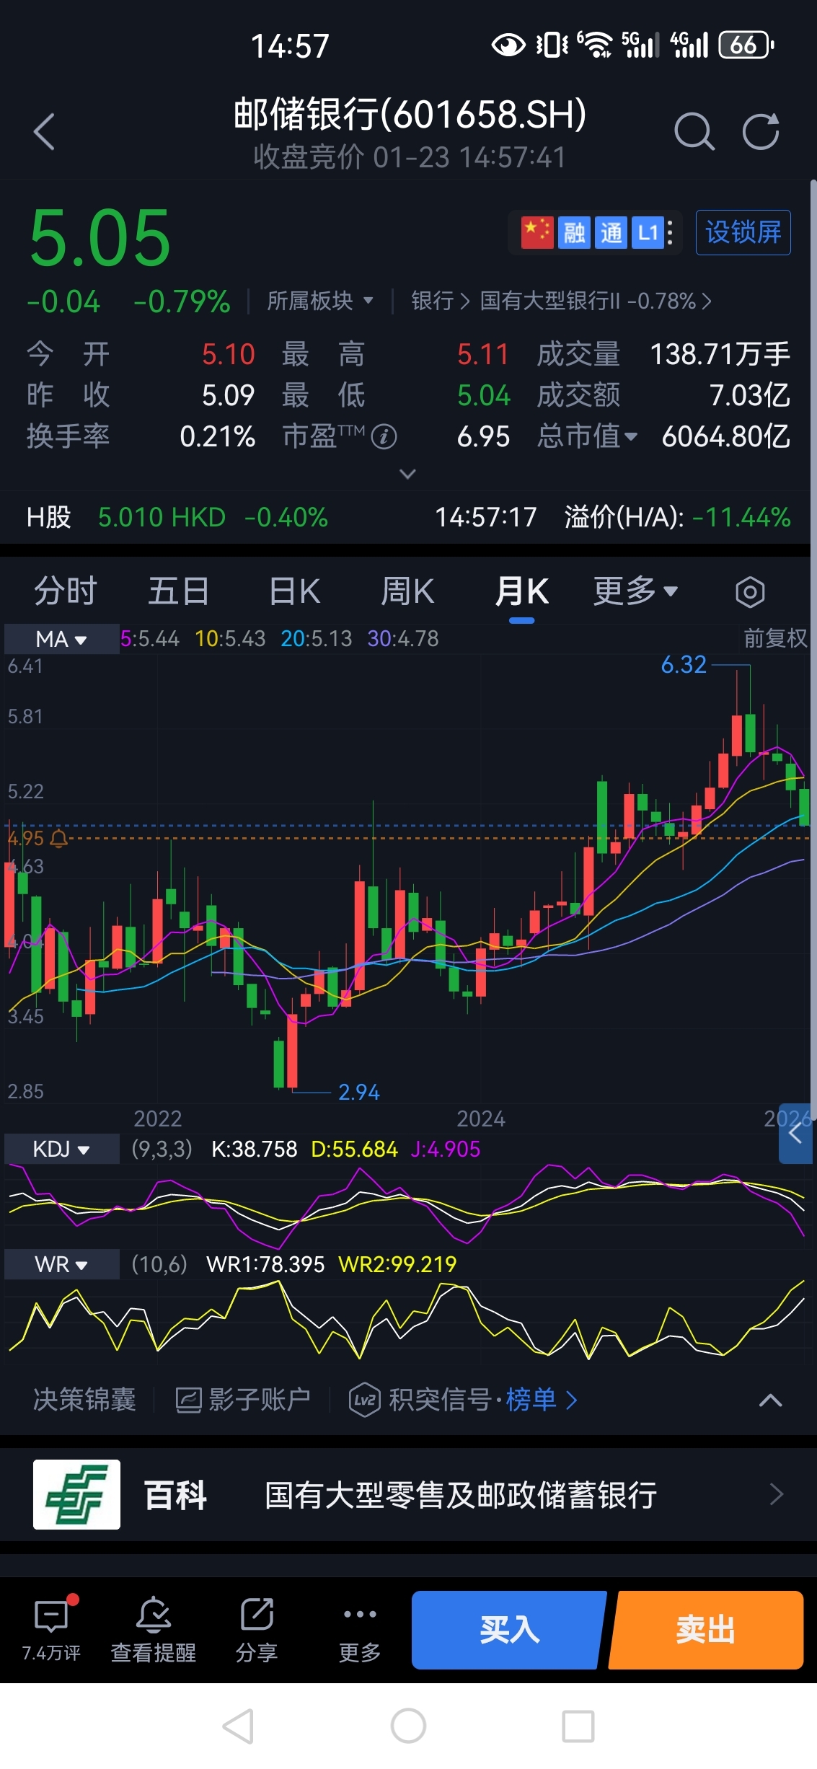The height and width of the screenshot is (1769, 817).
Task: Open 国有大型银行II sector link
Action: point(596,301)
